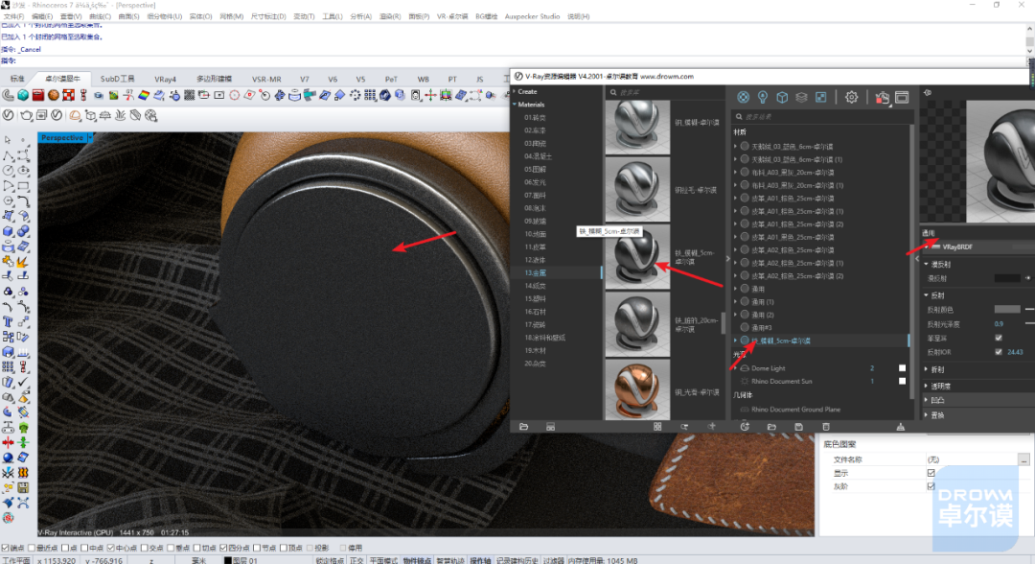Click the 漫反射 color swatch
This screenshot has height=564, width=1035.
(x=1007, y=278)
